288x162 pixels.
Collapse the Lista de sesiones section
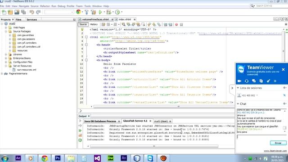pyautogui.click(x=238, y=88)
